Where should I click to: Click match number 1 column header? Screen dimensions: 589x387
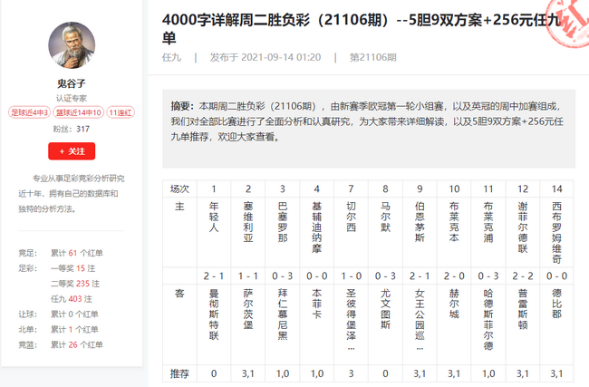[214, 189]
